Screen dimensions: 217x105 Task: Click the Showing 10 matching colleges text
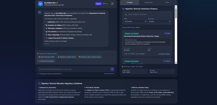click(131, 27)
